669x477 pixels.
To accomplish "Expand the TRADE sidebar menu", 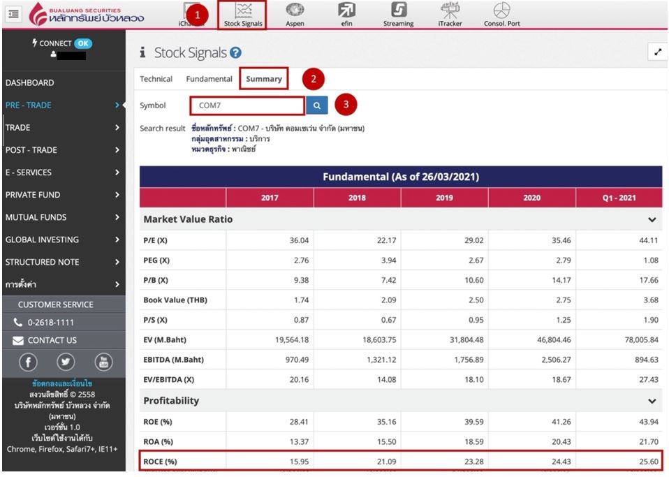I will pos(64,128).
